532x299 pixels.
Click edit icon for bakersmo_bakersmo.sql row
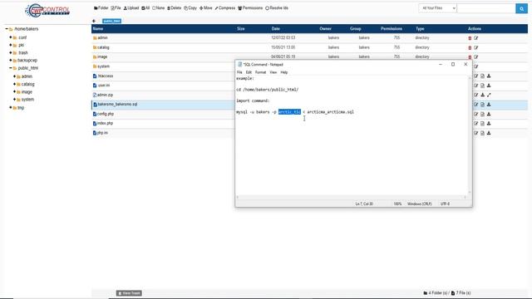476,105
